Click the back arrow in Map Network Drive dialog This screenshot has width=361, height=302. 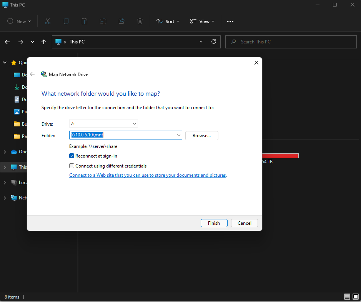pos(32,74)
